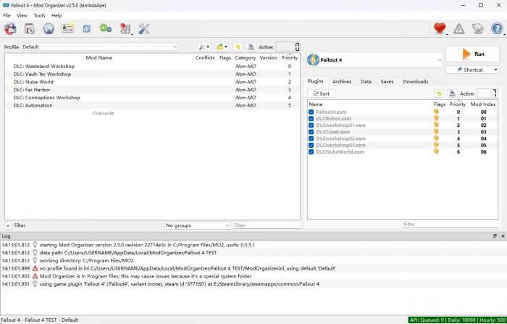507x324 pixels.
Task: Toggle DLCworkshop03.esm checkbox
Action: point(311,145)
